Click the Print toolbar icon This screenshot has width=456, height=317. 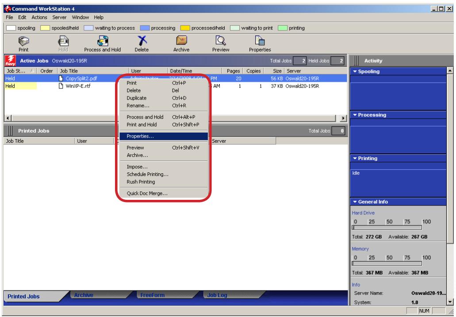(x=23, y=41)
